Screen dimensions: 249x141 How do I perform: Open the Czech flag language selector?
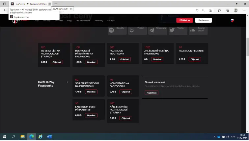[232, 21]
